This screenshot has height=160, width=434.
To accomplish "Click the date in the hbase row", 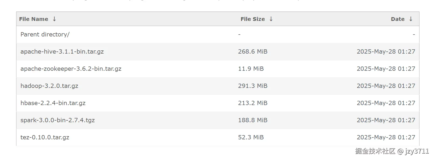I will [386, 103].
